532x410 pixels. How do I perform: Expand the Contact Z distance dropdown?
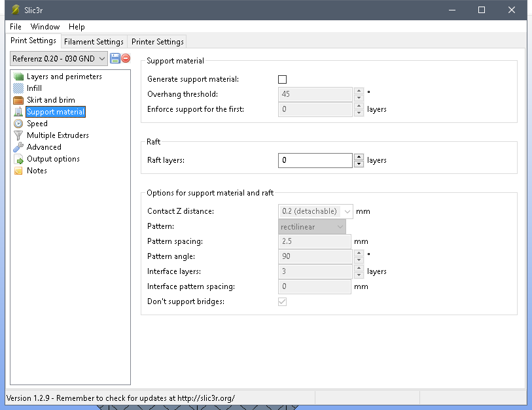pyautogui.click(x=347, y=211)
